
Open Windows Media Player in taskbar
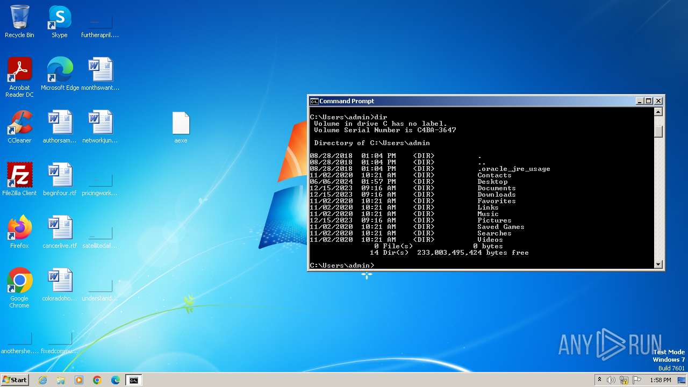coord(79,380)
